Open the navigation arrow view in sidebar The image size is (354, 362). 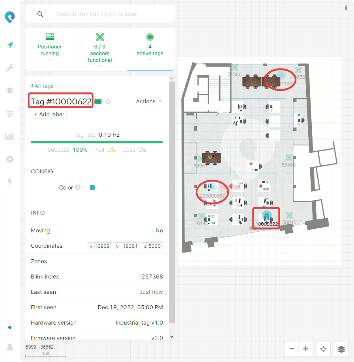pos(10,45)
